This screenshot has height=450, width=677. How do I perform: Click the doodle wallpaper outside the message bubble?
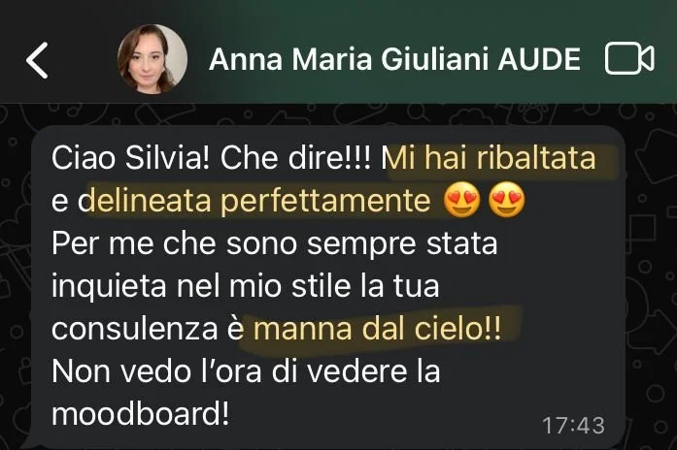pyautogui.click(x=651, y=259)
